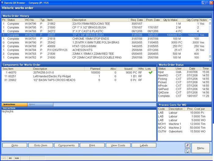
Task: Click the Goto Item button
Action: coord(41,145)
